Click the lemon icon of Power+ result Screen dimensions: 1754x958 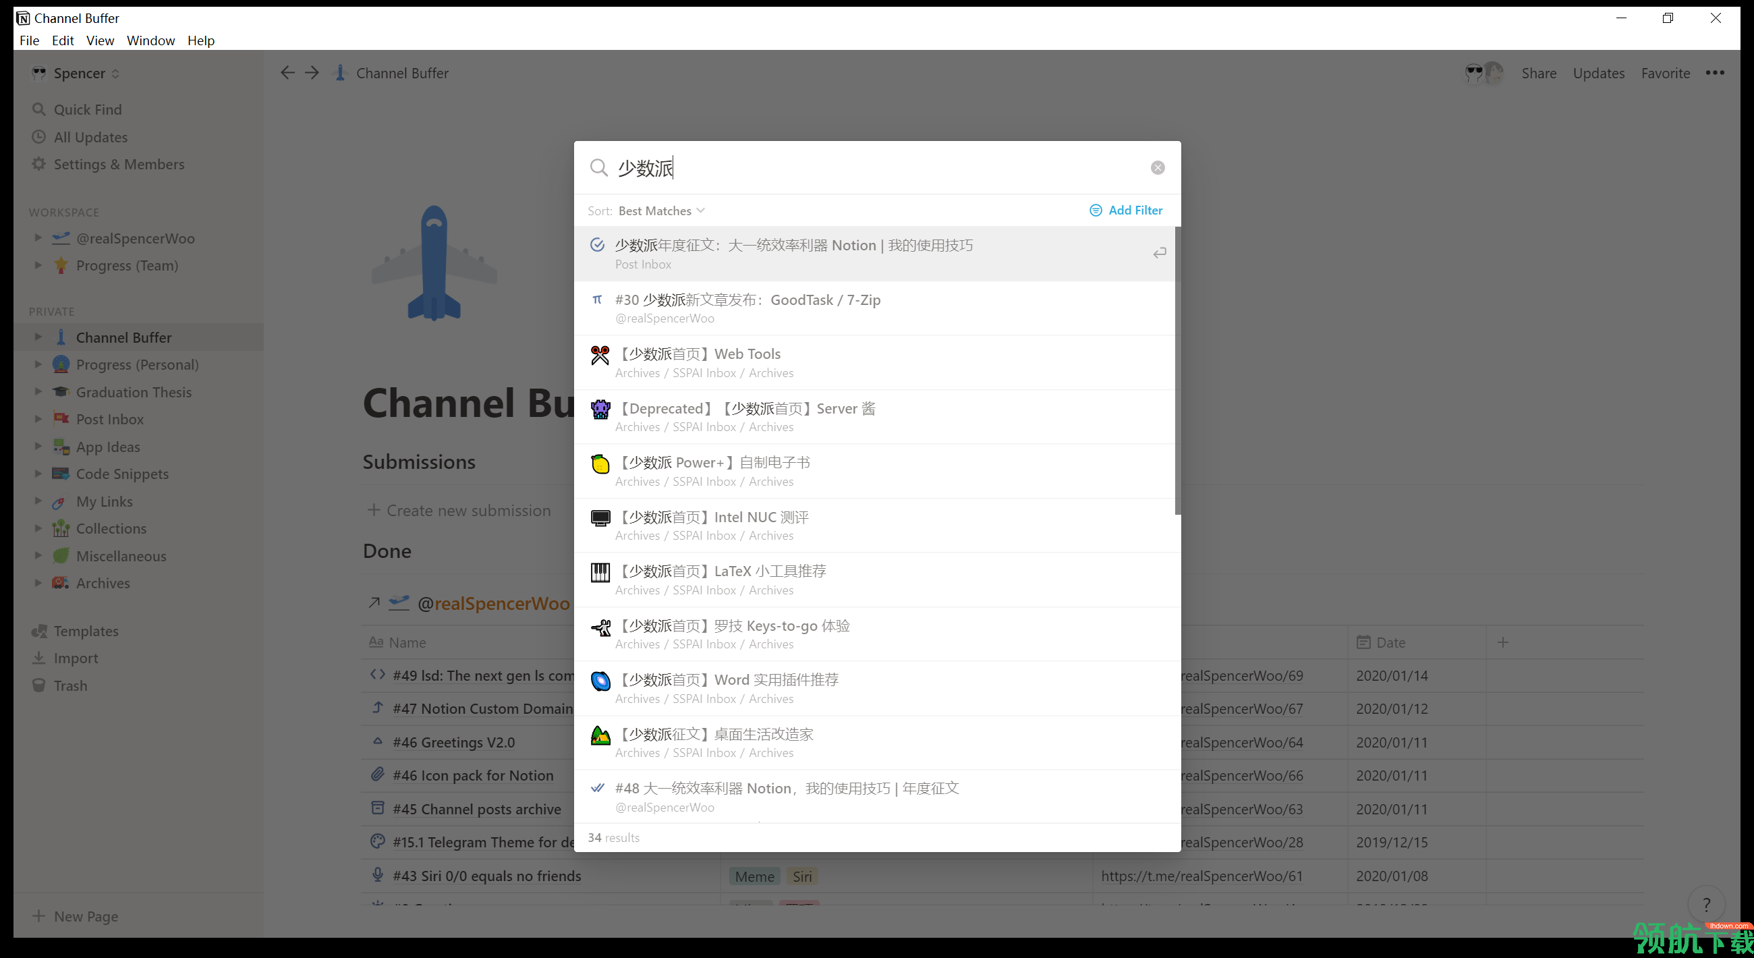600,463
